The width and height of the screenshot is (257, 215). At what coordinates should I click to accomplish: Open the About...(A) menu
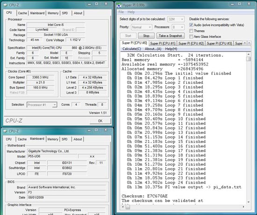(x=153, y=49)
